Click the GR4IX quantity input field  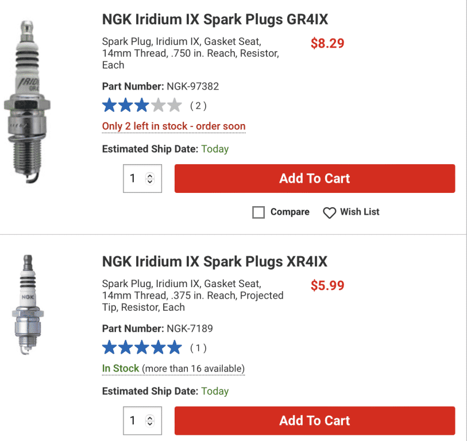[133, 179]
